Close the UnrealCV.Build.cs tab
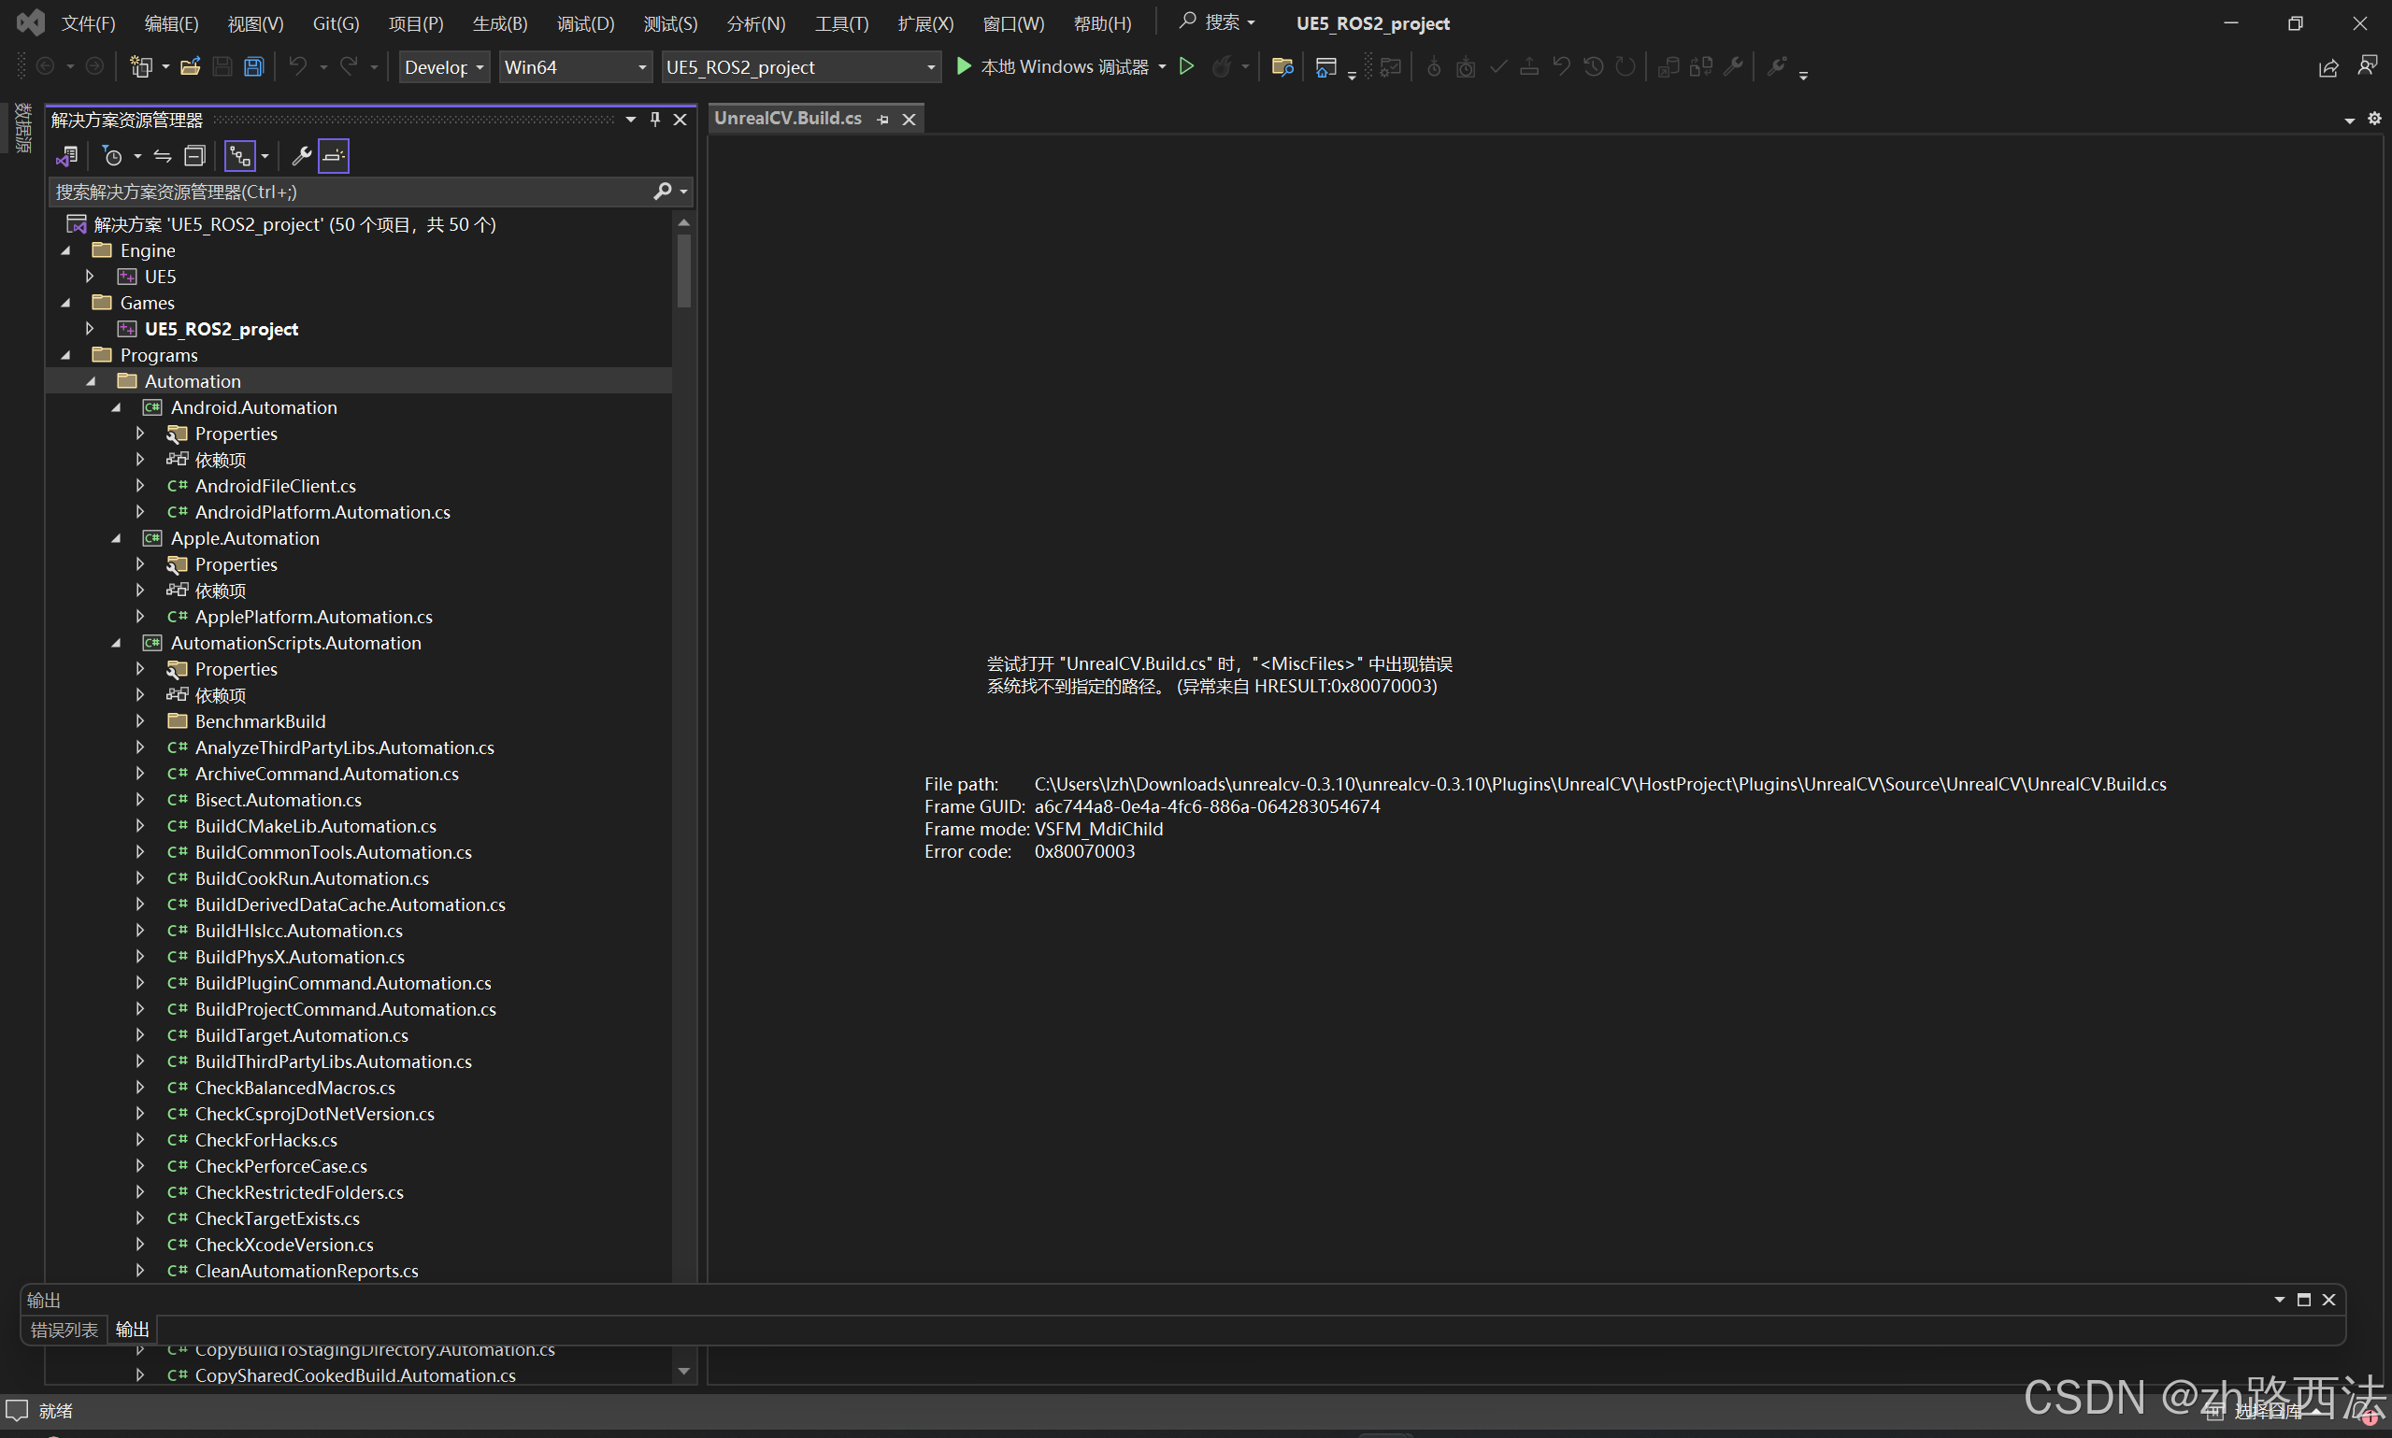 point(910,120)
